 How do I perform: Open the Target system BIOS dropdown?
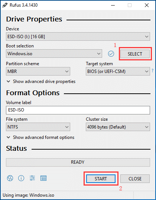point(118,71)
